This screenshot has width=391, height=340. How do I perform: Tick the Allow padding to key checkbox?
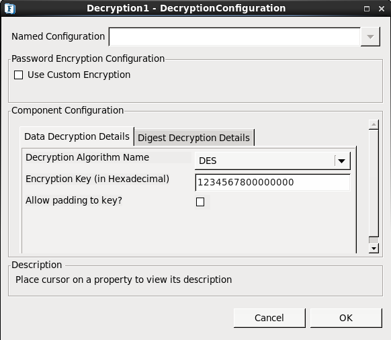coord(200,202)
